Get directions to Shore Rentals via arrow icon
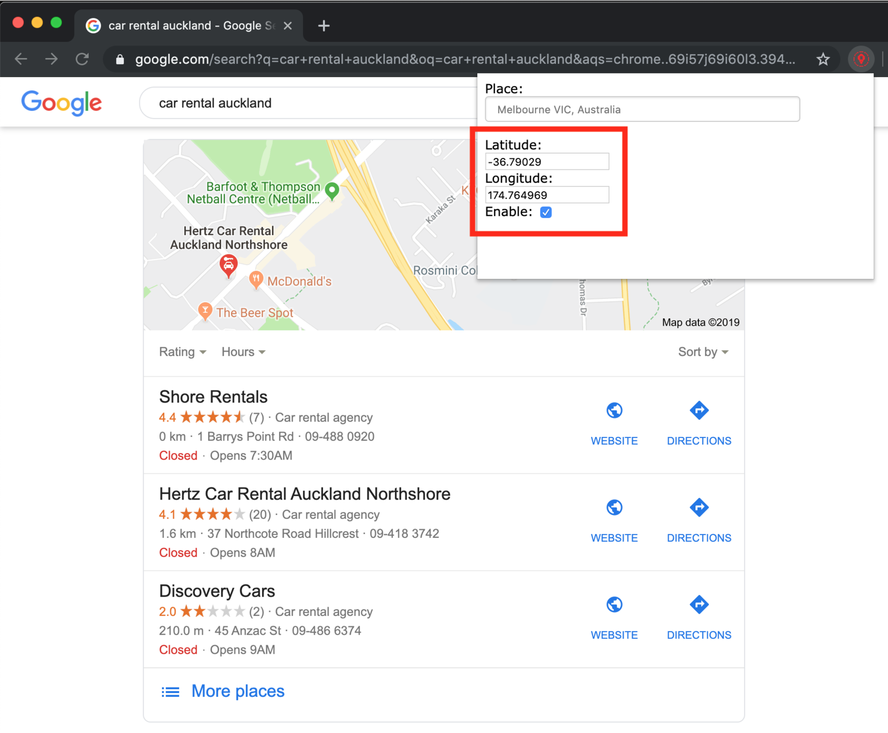 click(699, 410)
